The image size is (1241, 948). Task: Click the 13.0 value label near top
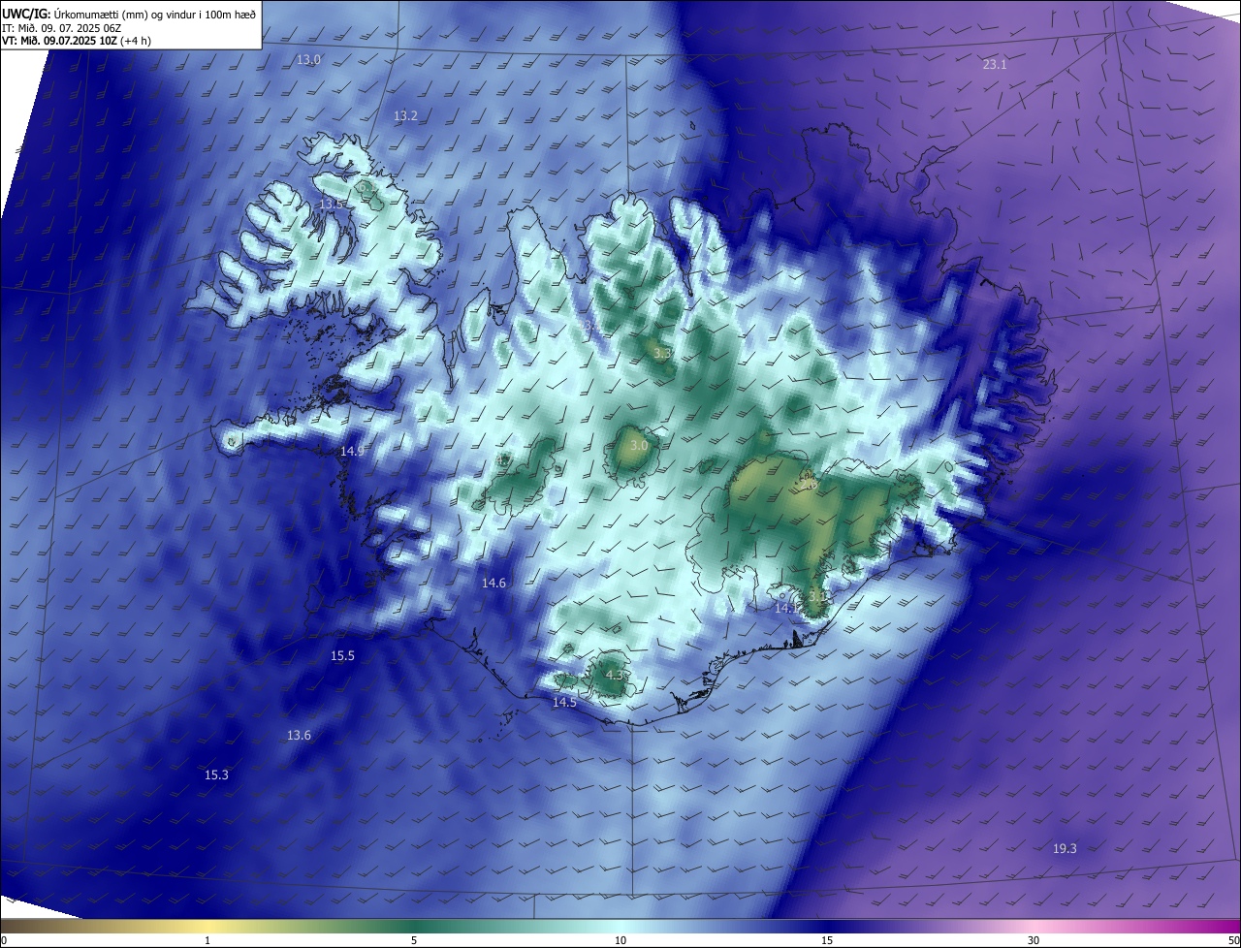coord(308,60)
